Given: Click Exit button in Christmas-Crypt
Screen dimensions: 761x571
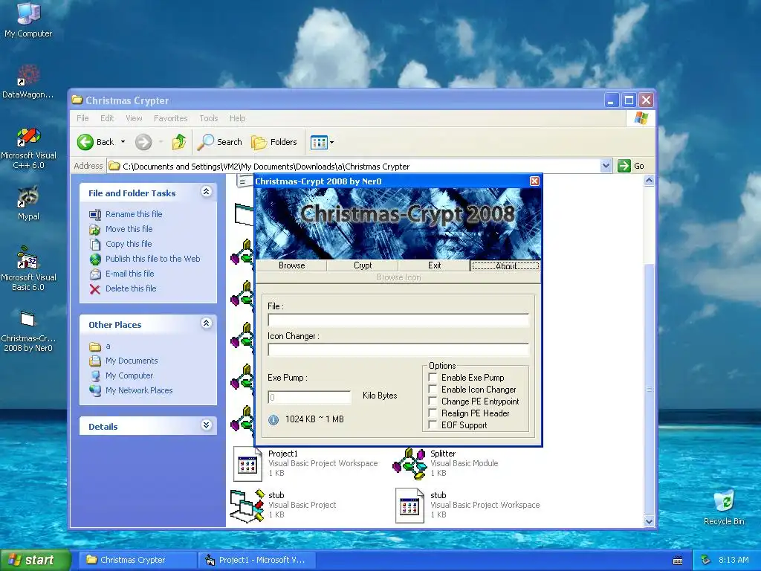Looking at the screenshot, I should (434, 265).
